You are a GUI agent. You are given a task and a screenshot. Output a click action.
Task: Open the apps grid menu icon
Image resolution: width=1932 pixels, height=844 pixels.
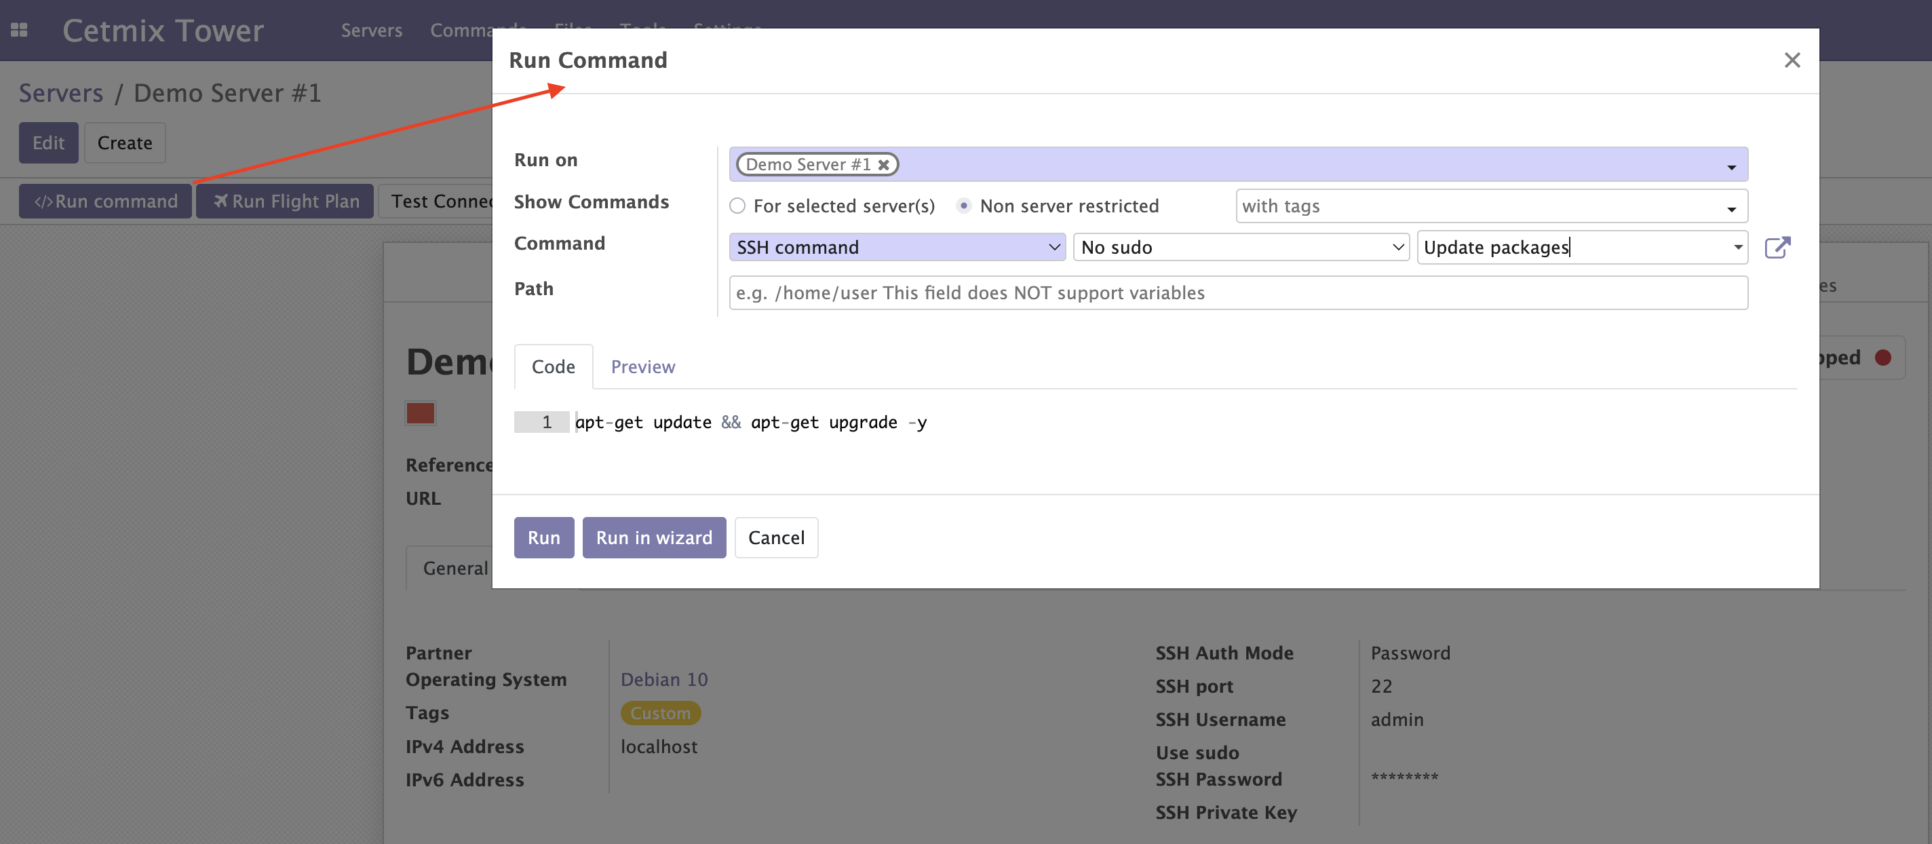20,30
